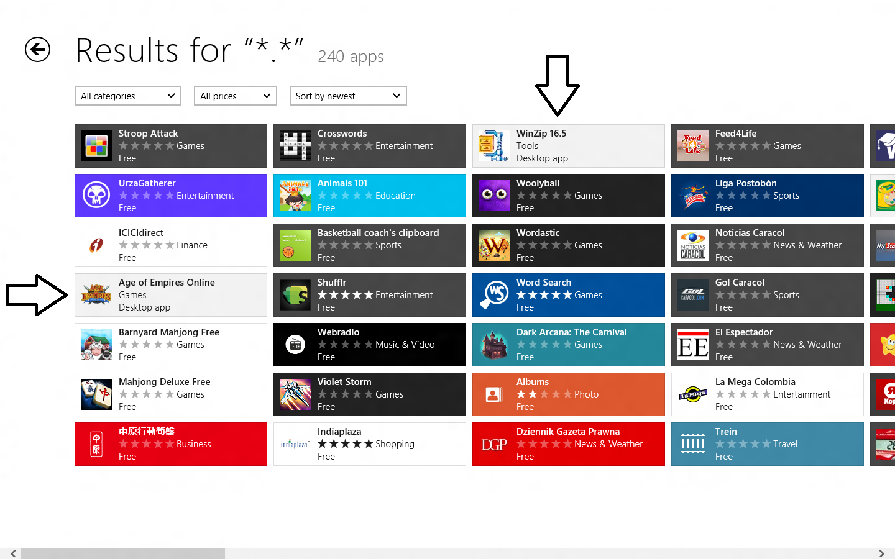Click the Albums photo app icon
Viewport: 895px width, 559px height.
click(x=493, y=394)
